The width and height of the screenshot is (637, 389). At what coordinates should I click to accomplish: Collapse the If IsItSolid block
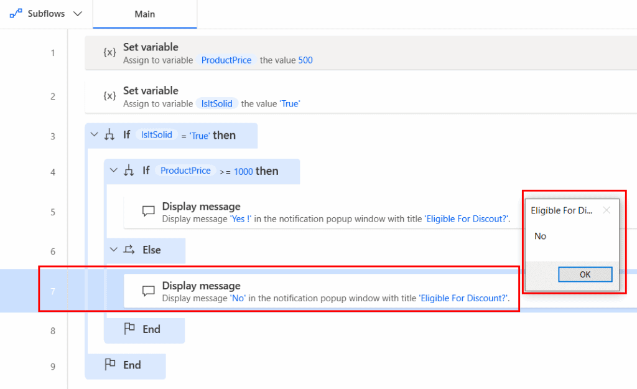[95, 134]
